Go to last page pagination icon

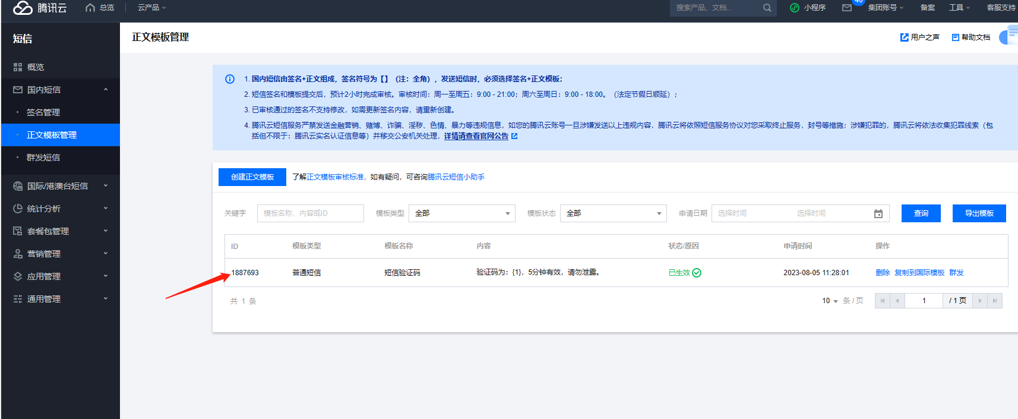click(x=995, y=301)
